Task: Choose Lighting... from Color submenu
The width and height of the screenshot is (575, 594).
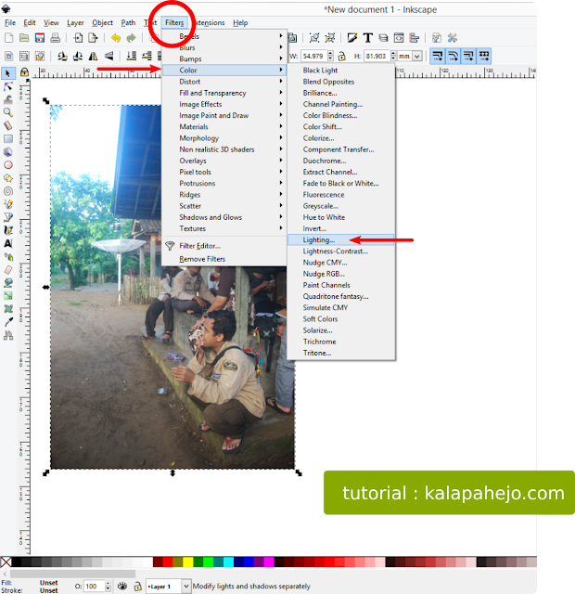Action: pyautogui.click(x=340, y=239)
